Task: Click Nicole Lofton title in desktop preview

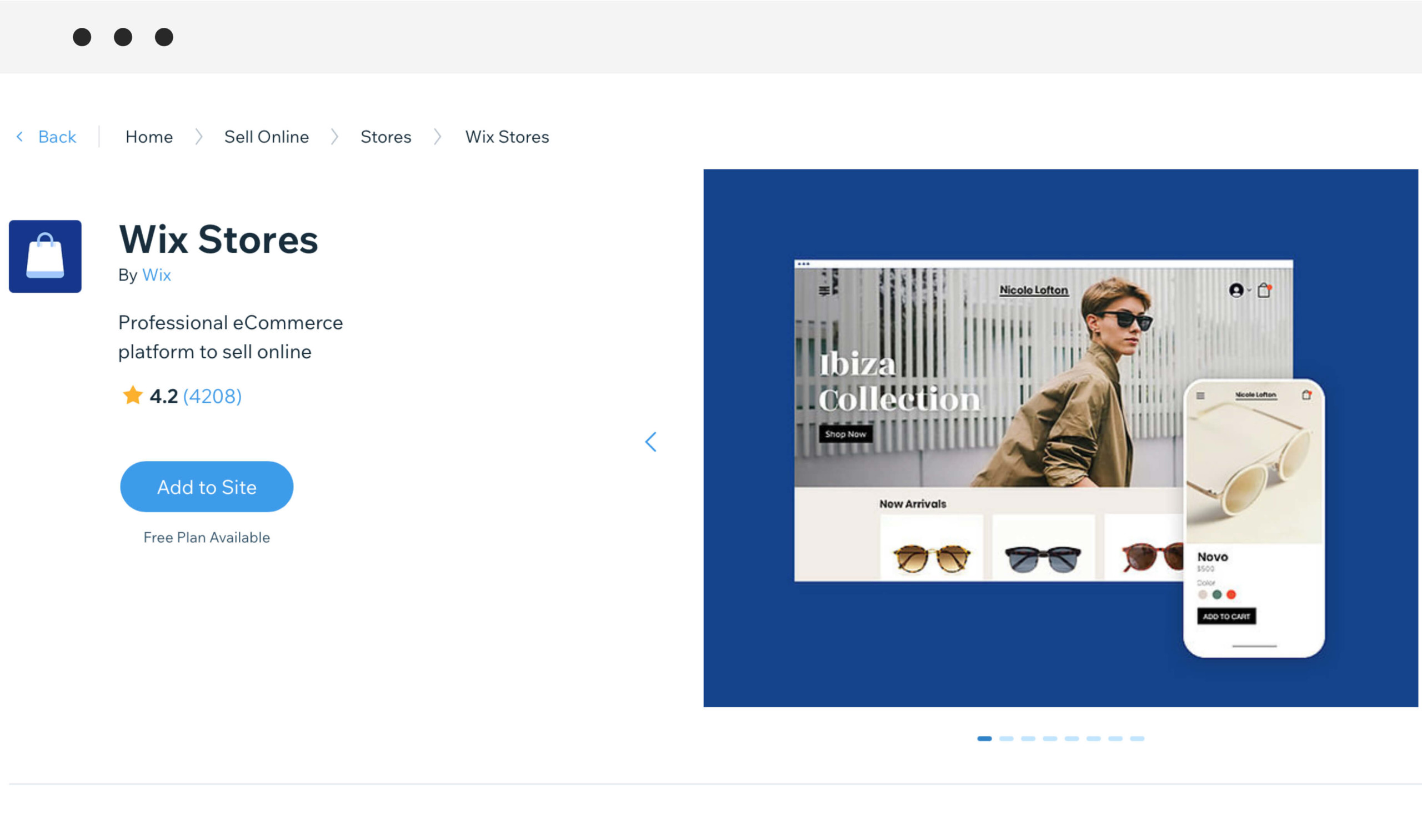Action: pos(1034,290)
